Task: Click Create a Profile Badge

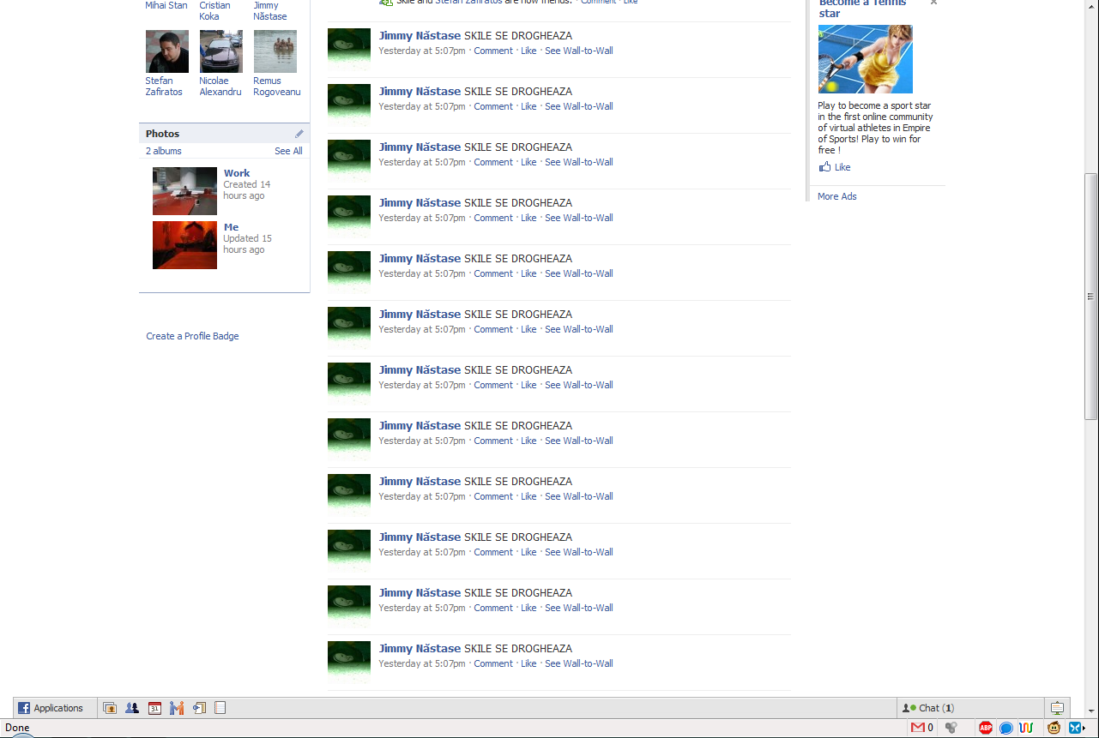Action: click(193, 336)
